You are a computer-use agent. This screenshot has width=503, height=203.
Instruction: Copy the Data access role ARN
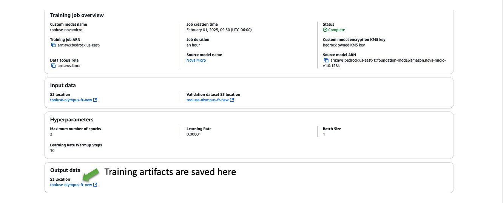53,66
